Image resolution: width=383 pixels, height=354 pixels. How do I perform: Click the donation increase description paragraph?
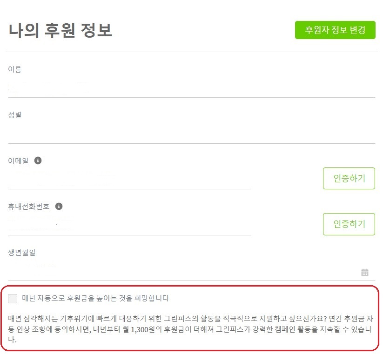(190, 329)
